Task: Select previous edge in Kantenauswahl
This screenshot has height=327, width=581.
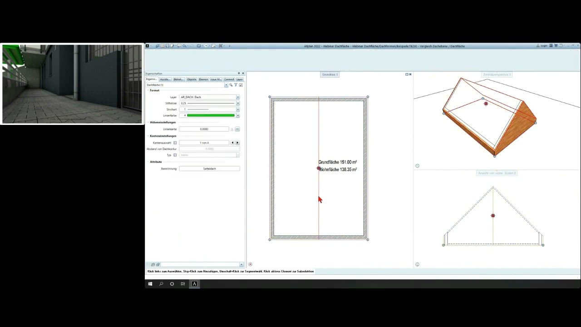Action: [232, 143]
